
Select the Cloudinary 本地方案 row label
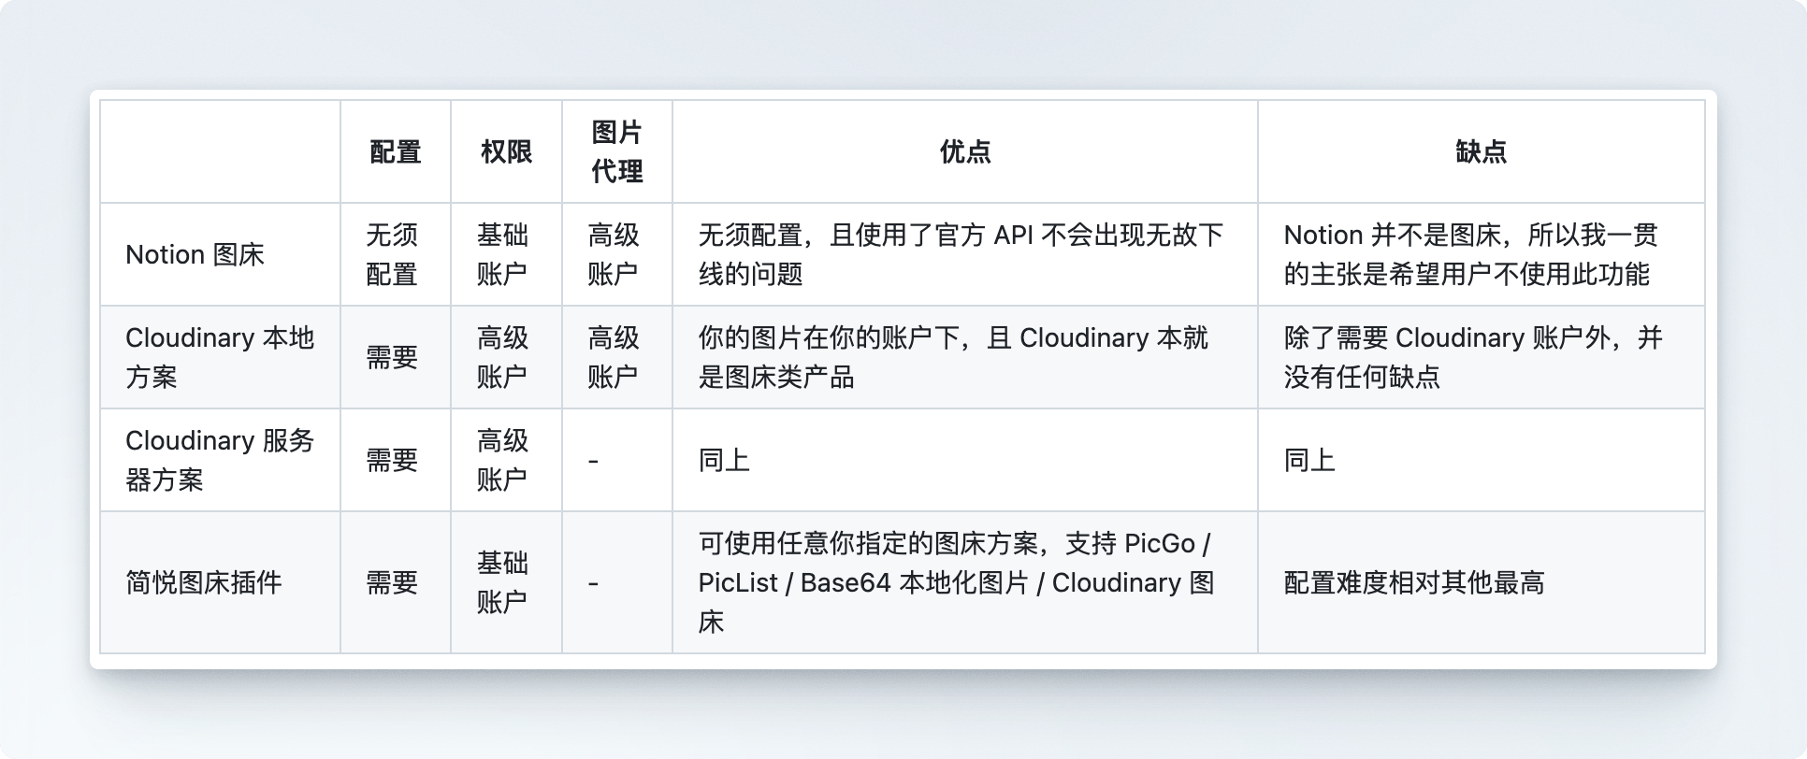click(220, 357)
